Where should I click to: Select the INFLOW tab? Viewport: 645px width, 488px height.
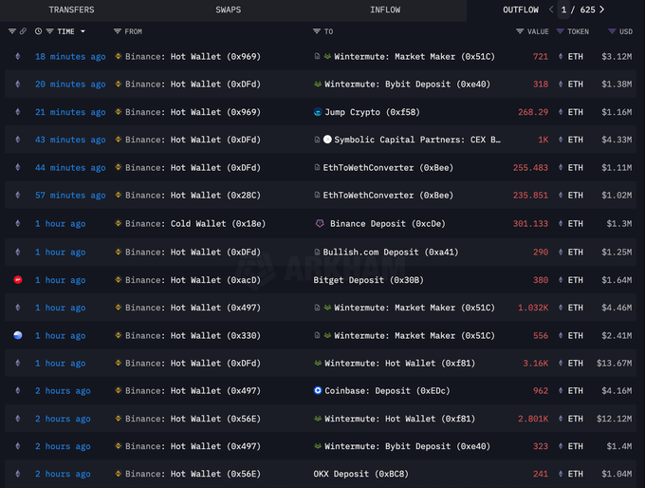click(x=385, y=9)
